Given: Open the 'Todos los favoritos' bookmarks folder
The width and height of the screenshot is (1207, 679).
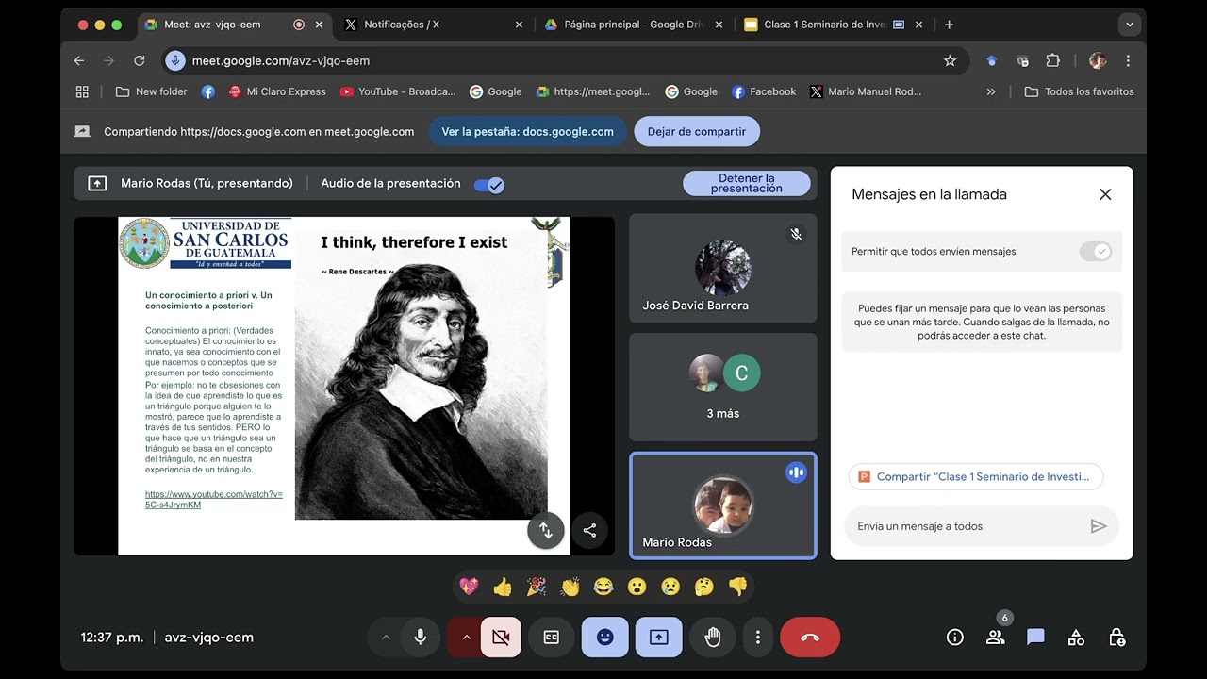Looking at the screenshot, I should click(x=1079, y=91).
